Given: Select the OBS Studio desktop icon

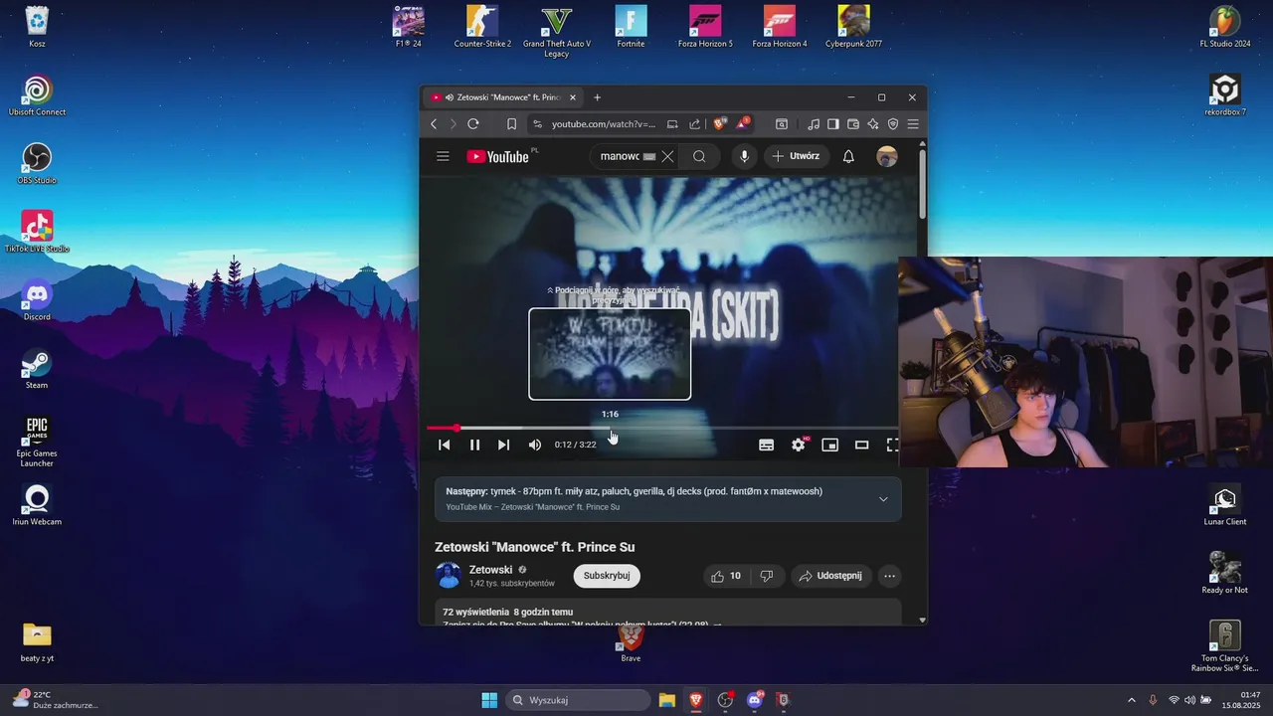Looking at the screenshot, I should [37, 163].
